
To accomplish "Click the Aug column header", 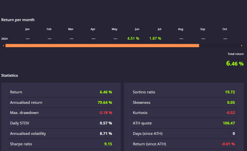I will pos(181,29).
